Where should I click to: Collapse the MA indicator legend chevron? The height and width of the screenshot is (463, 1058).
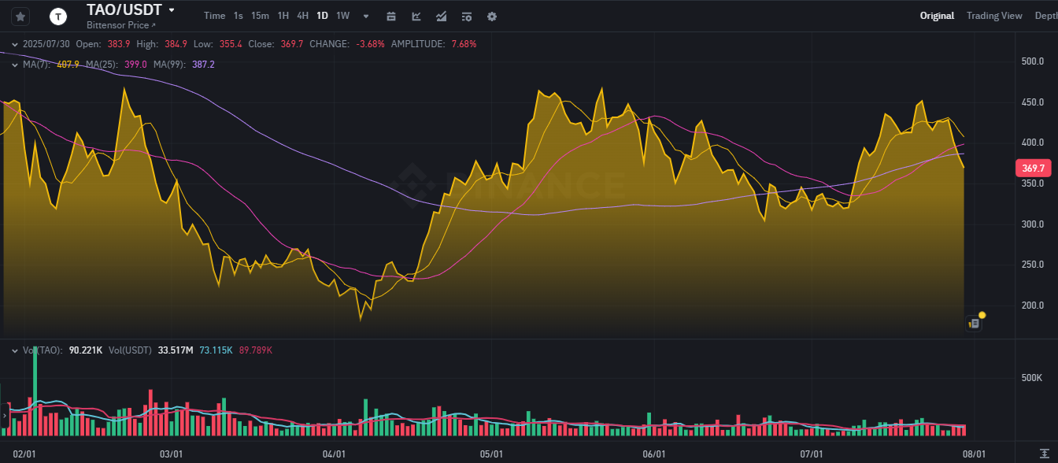15,65
